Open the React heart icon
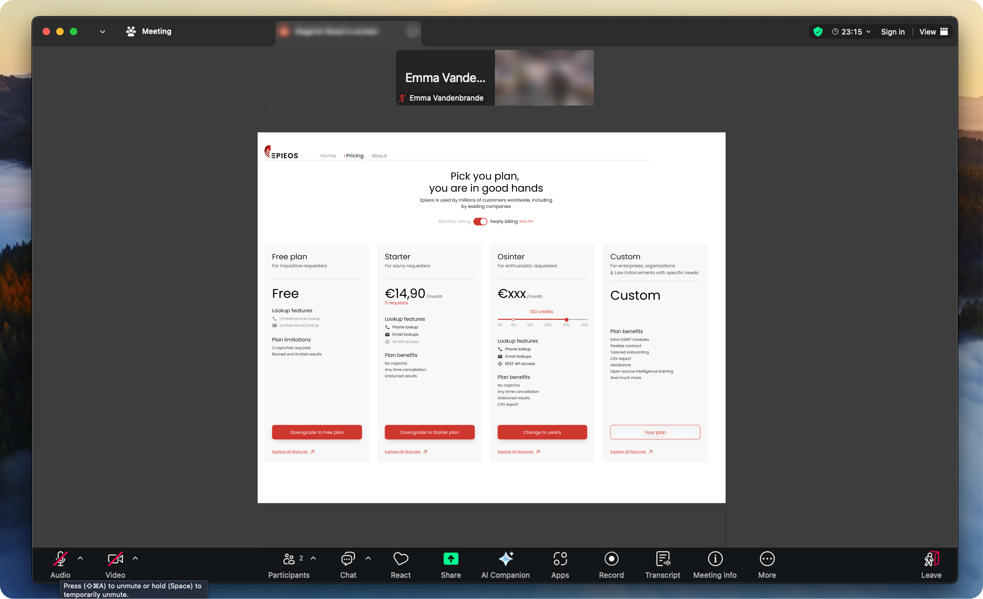This screenshot has width=983, height=599. coord(401,559)
